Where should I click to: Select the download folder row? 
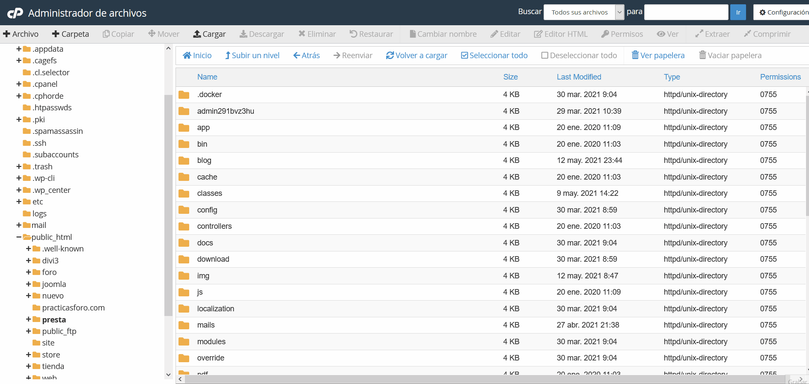[x=490, y=259]
